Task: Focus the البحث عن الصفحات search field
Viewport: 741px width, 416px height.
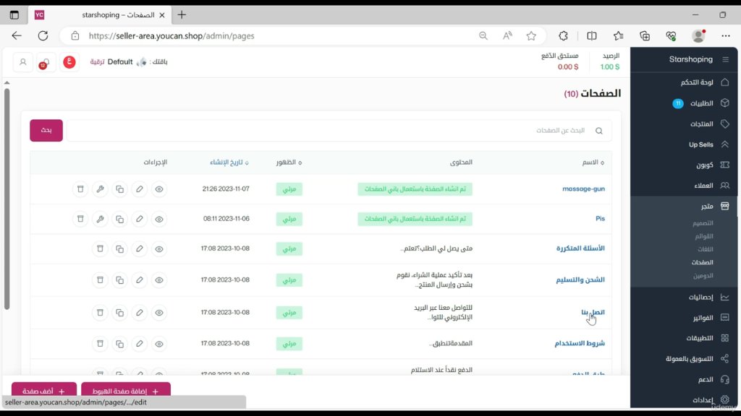Action: point(339,131)
